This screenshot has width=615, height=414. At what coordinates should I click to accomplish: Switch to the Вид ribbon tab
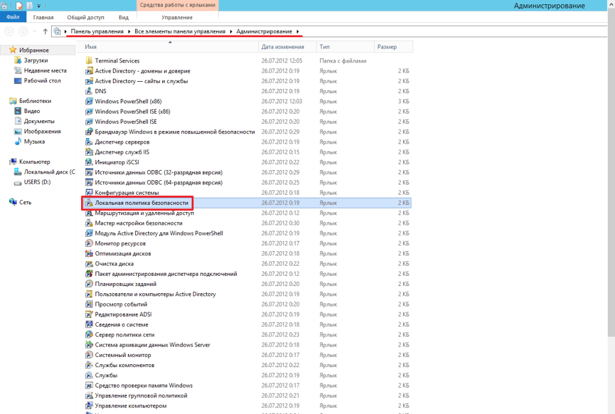[124, 18]
